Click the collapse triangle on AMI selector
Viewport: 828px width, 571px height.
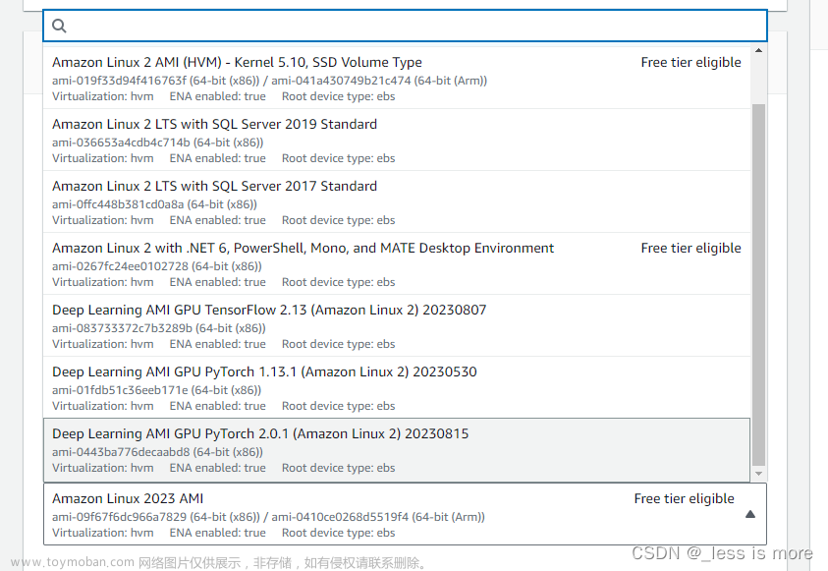(x=749, y=514)
